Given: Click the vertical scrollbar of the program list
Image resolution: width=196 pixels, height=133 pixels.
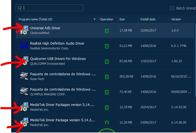Looking at the screenshot, I should click(x=195, y=60).
